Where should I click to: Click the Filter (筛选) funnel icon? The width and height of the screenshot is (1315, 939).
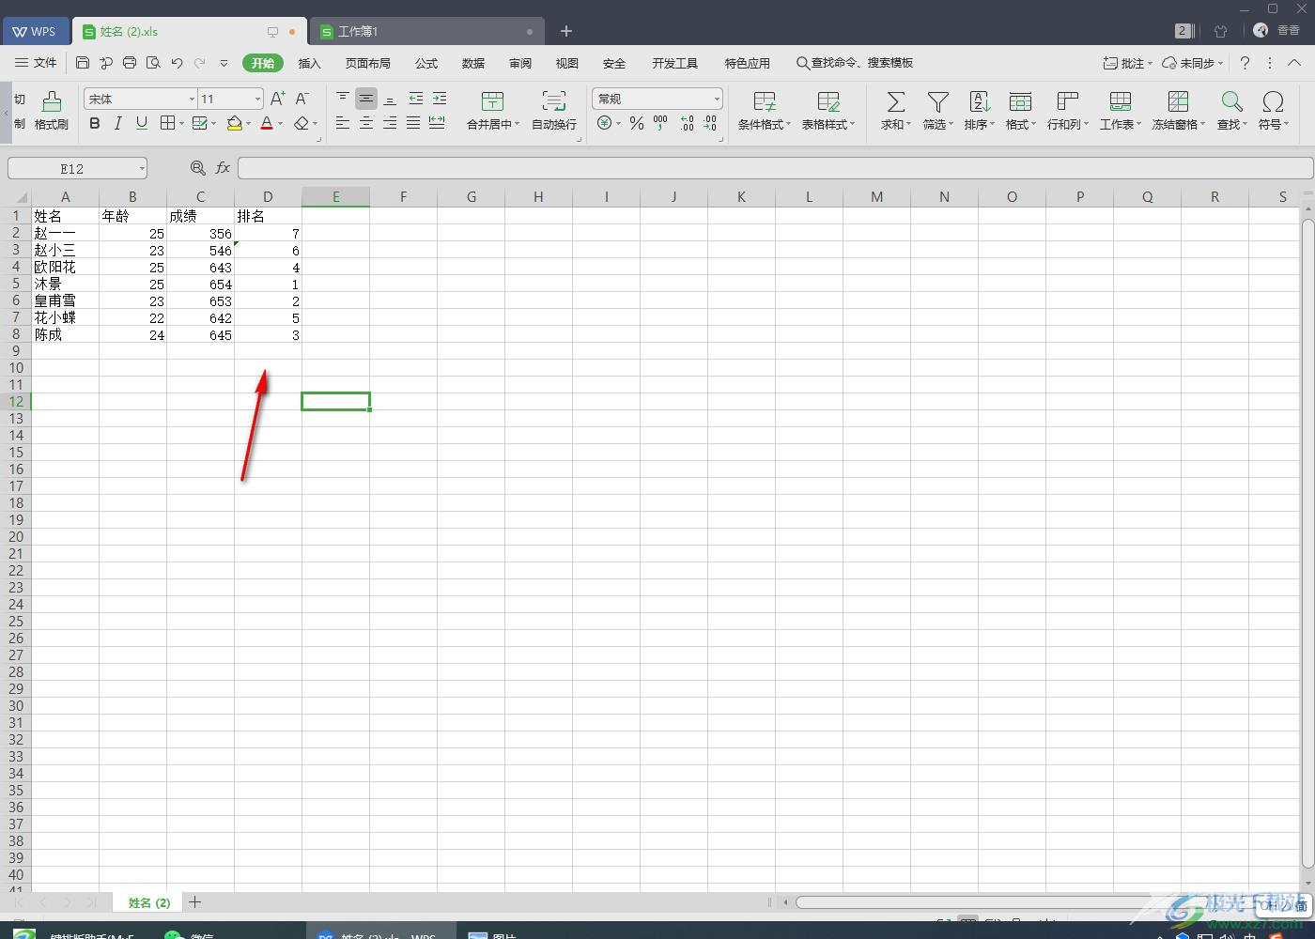click(937, 101)
